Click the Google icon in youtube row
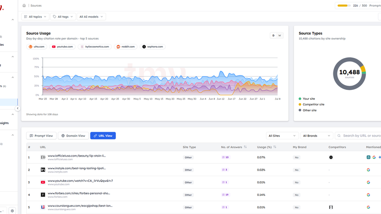This screenshot has height=214, width=381. tap(368, 182)
